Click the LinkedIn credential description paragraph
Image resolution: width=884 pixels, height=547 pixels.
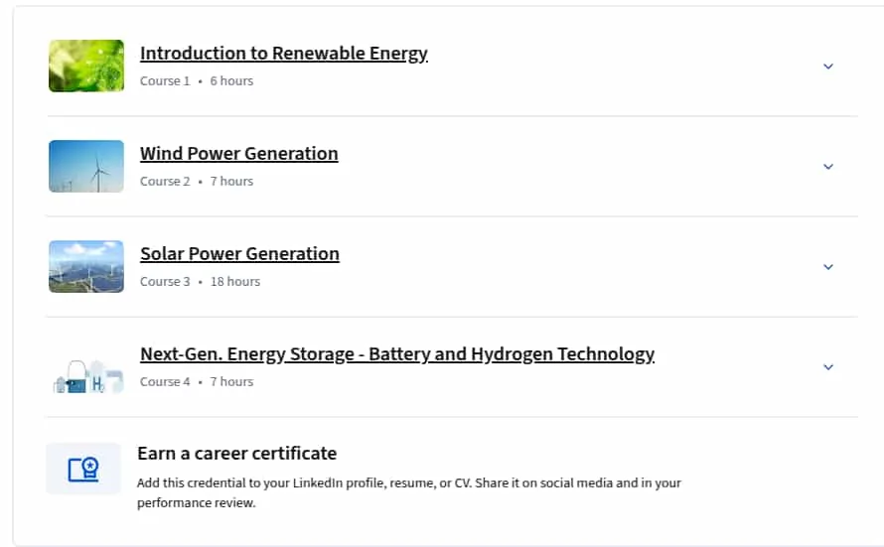coord(409,493)
